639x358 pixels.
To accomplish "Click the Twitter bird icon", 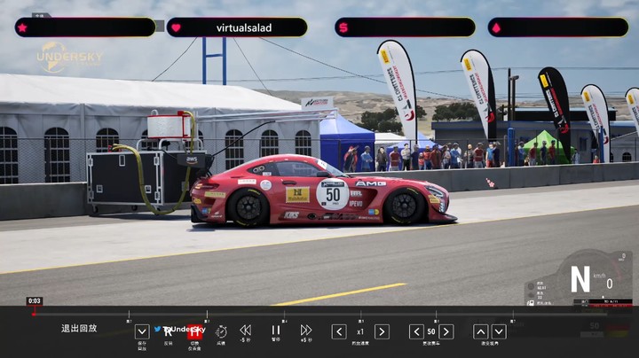I will pos(157,329).
